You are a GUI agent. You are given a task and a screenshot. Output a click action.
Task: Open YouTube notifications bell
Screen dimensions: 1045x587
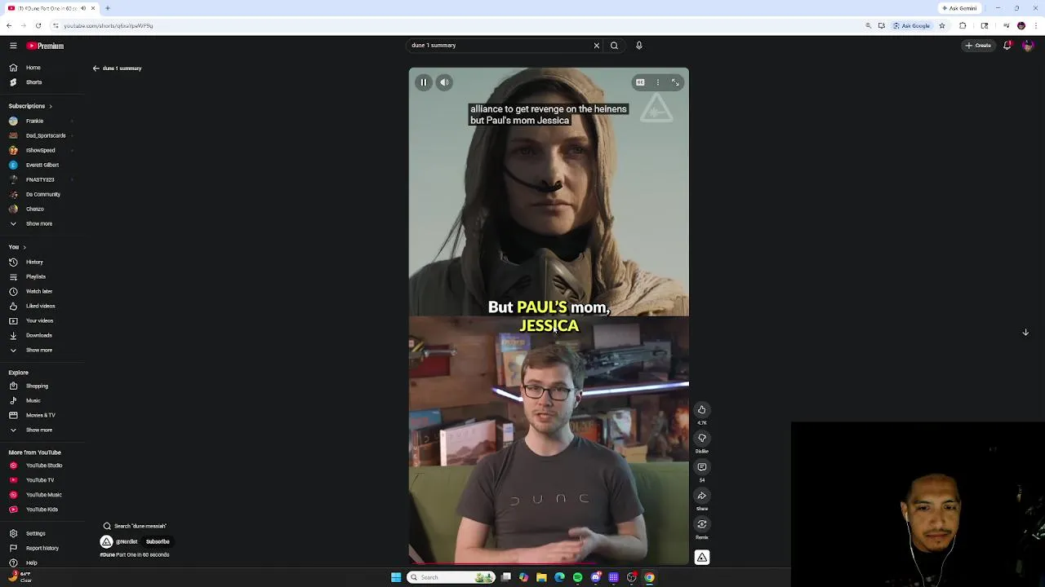(x=1007, y=46)
